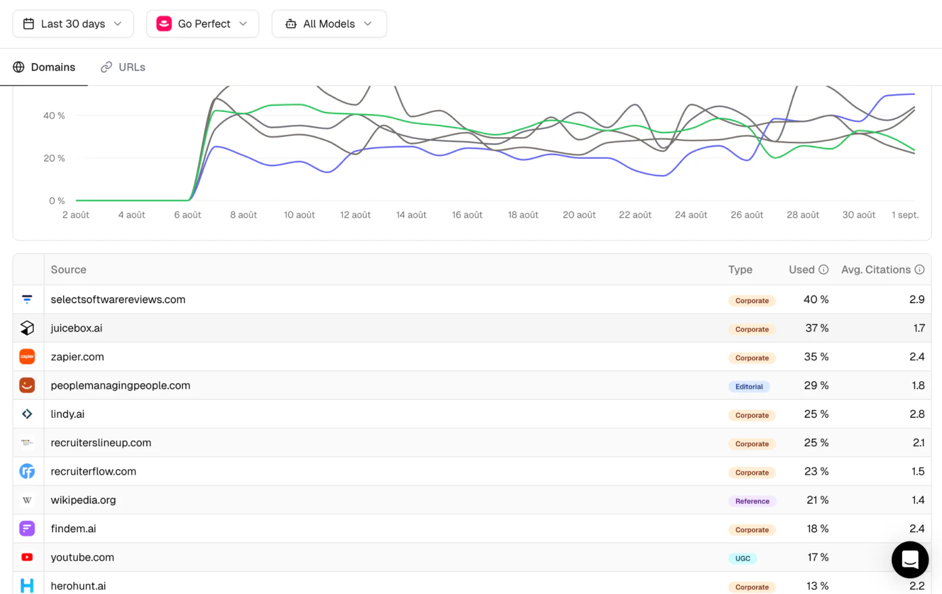This screenshot has height=594, width=942.
Task: Click the UGC tag for youtube.com
Action: click(x=743, y=559)
